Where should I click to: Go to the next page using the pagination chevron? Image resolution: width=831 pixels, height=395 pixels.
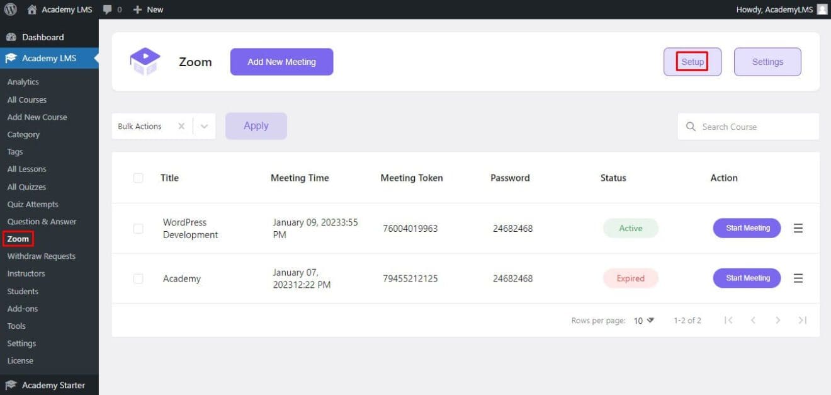(778, 320)
